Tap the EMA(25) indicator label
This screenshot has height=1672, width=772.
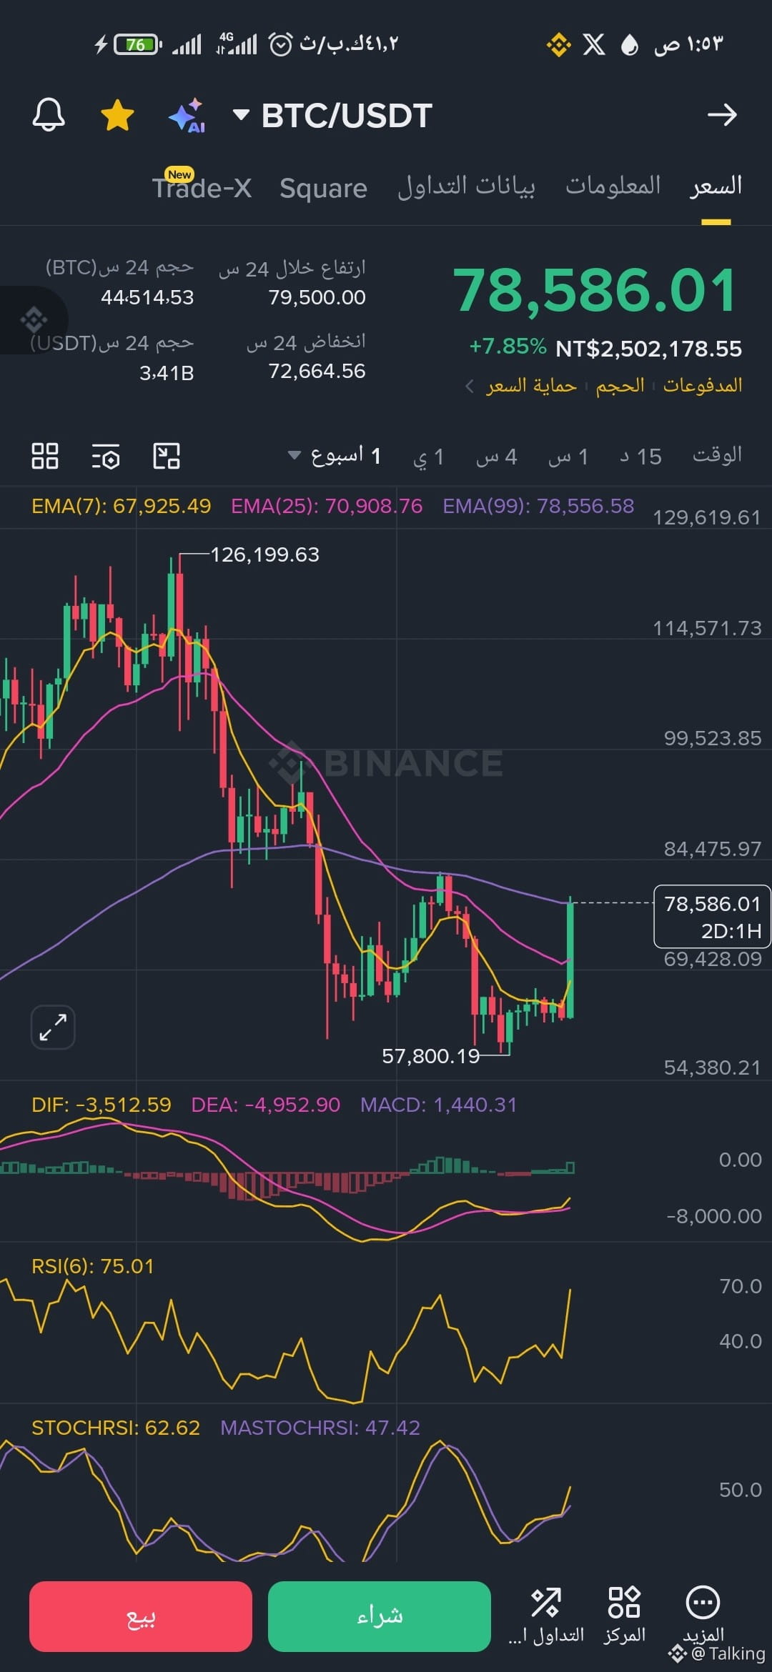[327, 506]
